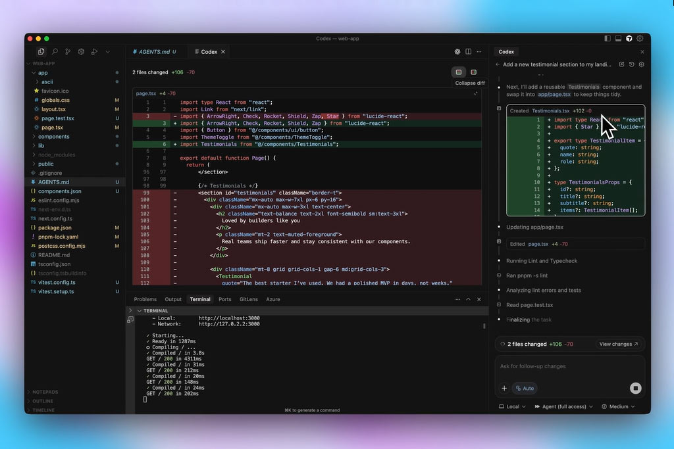674x449 pixels.
Task: Open the Search view in activity bar
Action: [55, 51]
